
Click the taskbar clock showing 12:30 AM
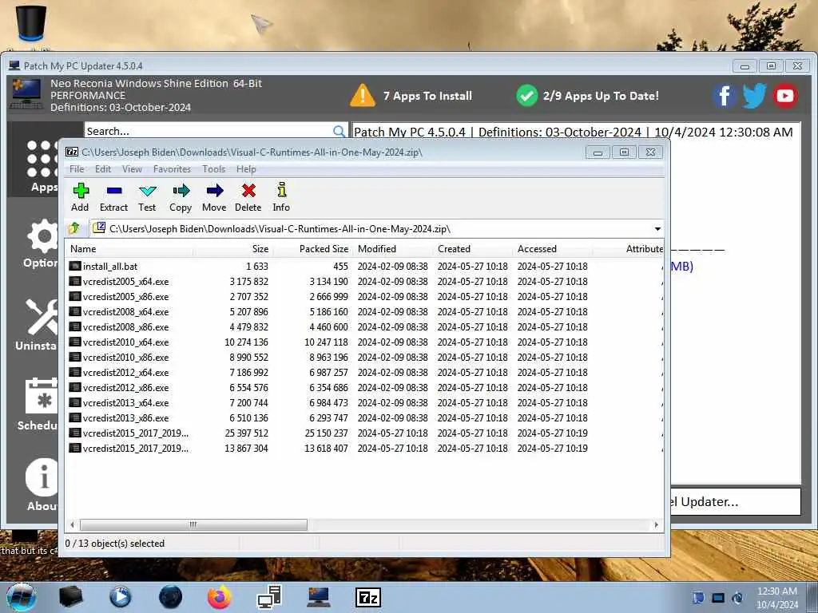pos(776,597)
